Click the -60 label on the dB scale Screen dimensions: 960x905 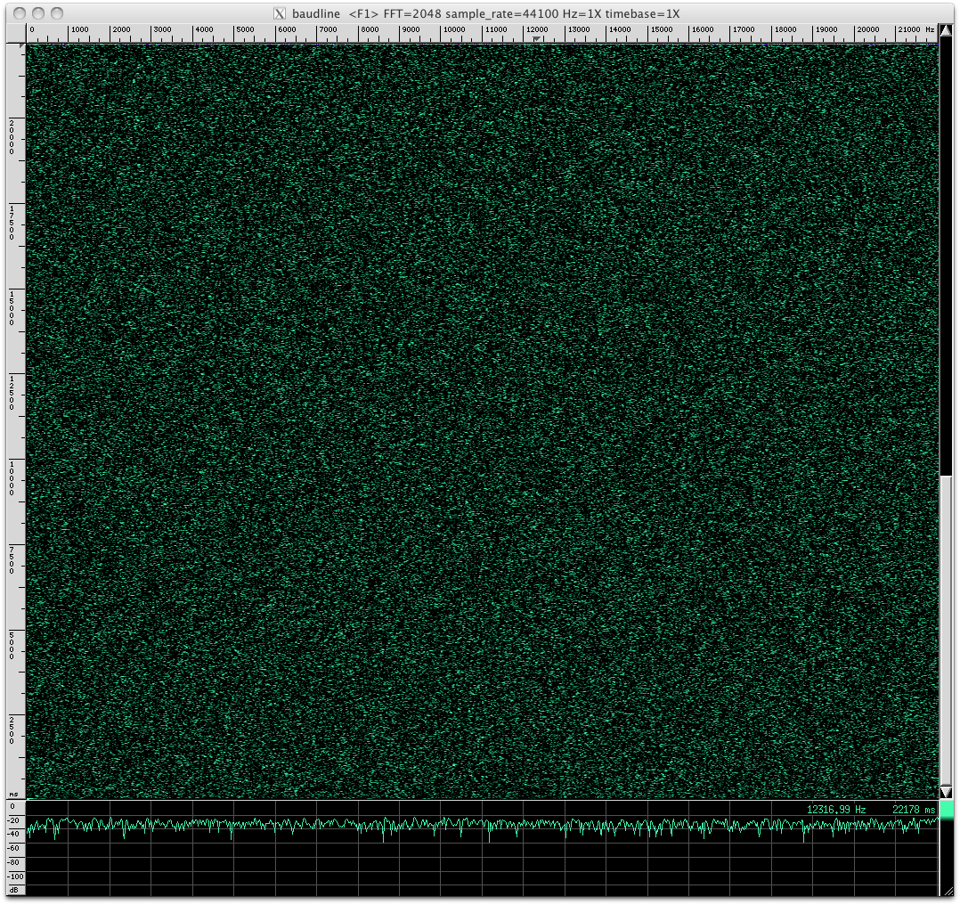14,848
